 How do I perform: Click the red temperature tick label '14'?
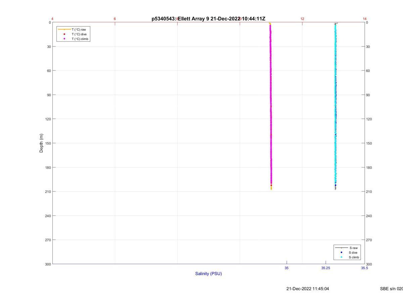coord(365,19)
